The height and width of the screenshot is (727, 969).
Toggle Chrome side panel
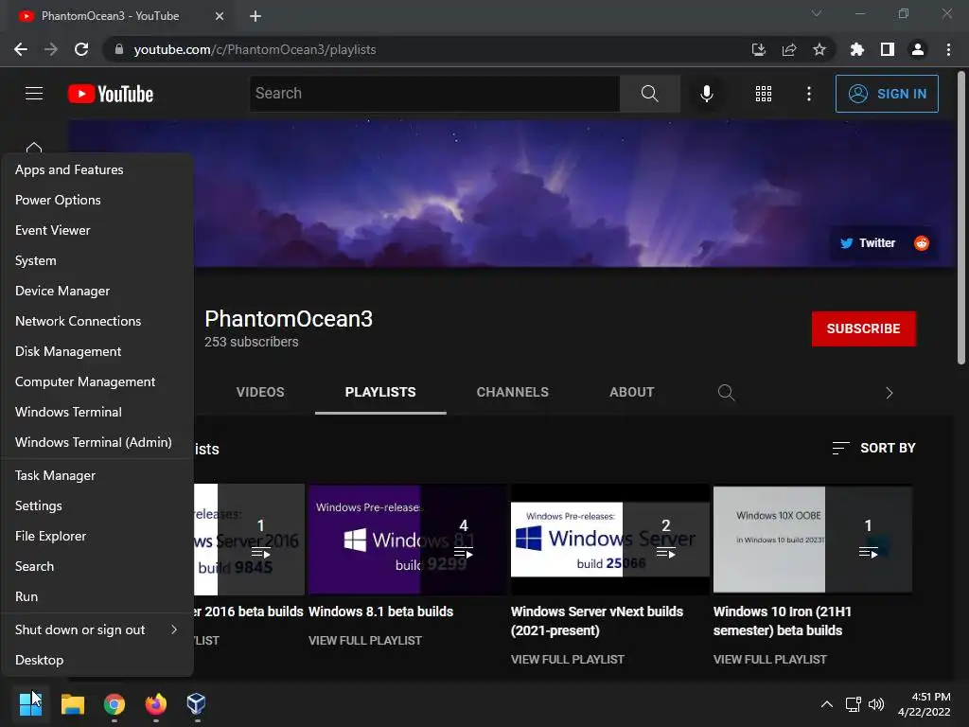pos(887,49)
